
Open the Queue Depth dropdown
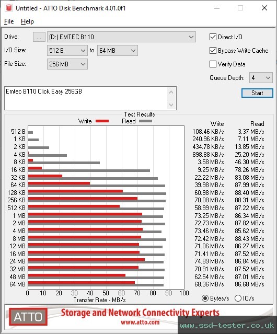pos(261,78)
